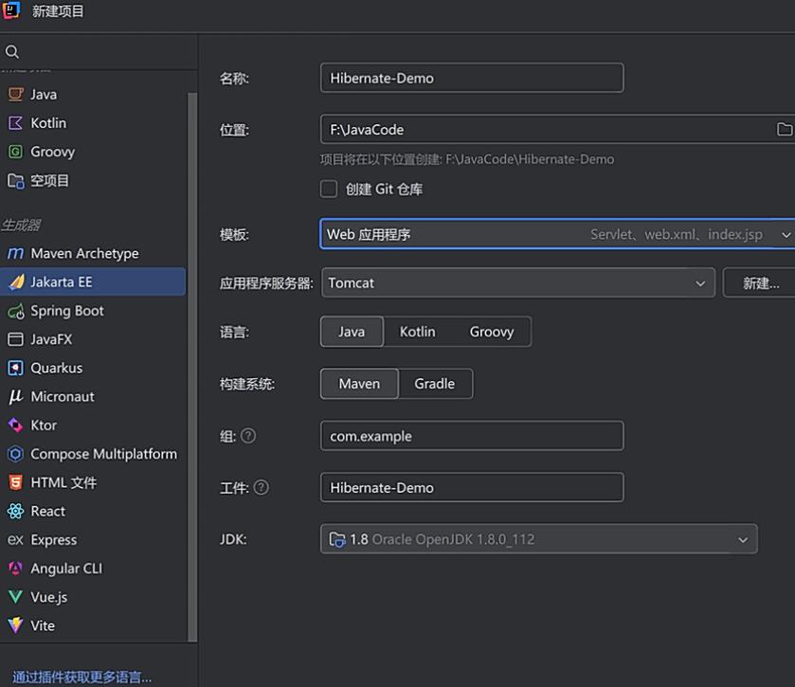The width and height of the screenshot is (795, 687).
Task: Select the empty project folder icon
Action: click(x=16, y=180)
